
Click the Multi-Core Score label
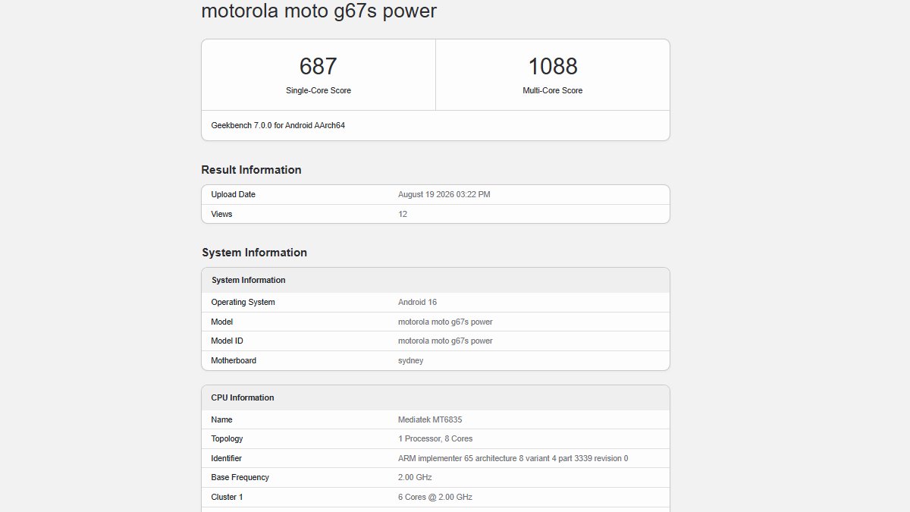(x=553, y=90)
